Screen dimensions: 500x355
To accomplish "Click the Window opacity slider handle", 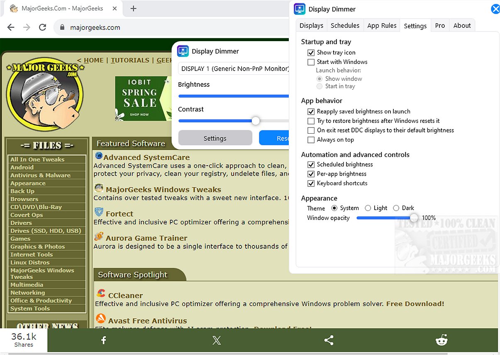I will click(x=414, y=218).
